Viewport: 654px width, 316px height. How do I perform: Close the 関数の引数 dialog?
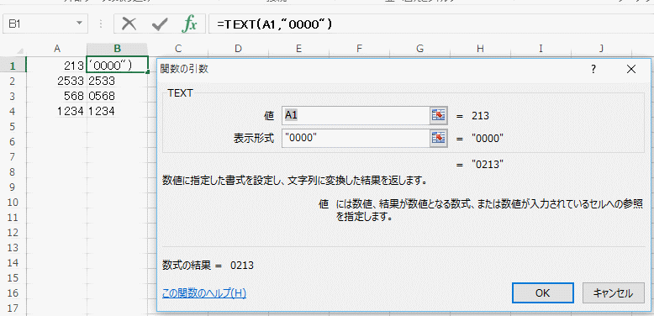tap(631, 69)
